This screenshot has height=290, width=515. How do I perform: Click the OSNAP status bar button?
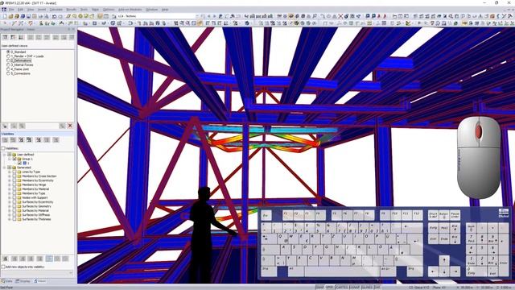tap(355, 288)
